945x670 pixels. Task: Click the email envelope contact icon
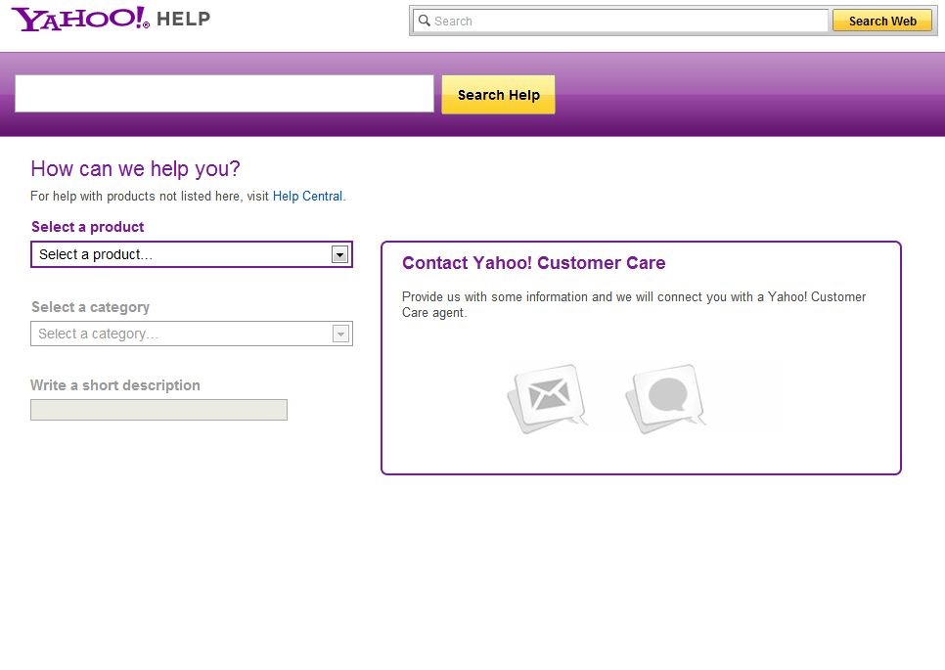[x=548, y=397]
